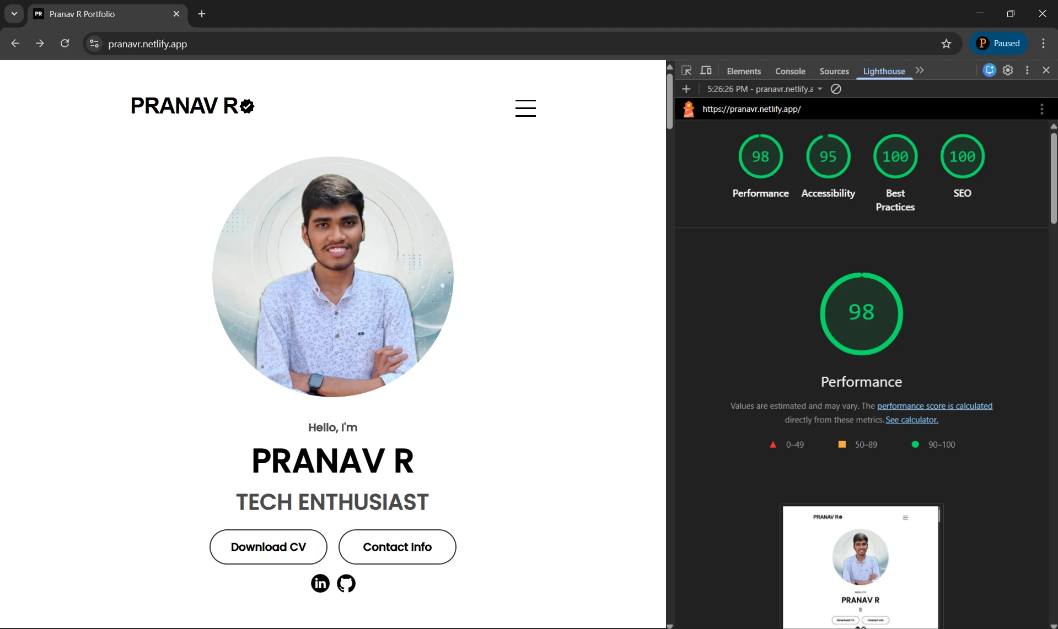Select the Lighthouse tab
This screenshot has width=1058, height=629.
(884, 71)
